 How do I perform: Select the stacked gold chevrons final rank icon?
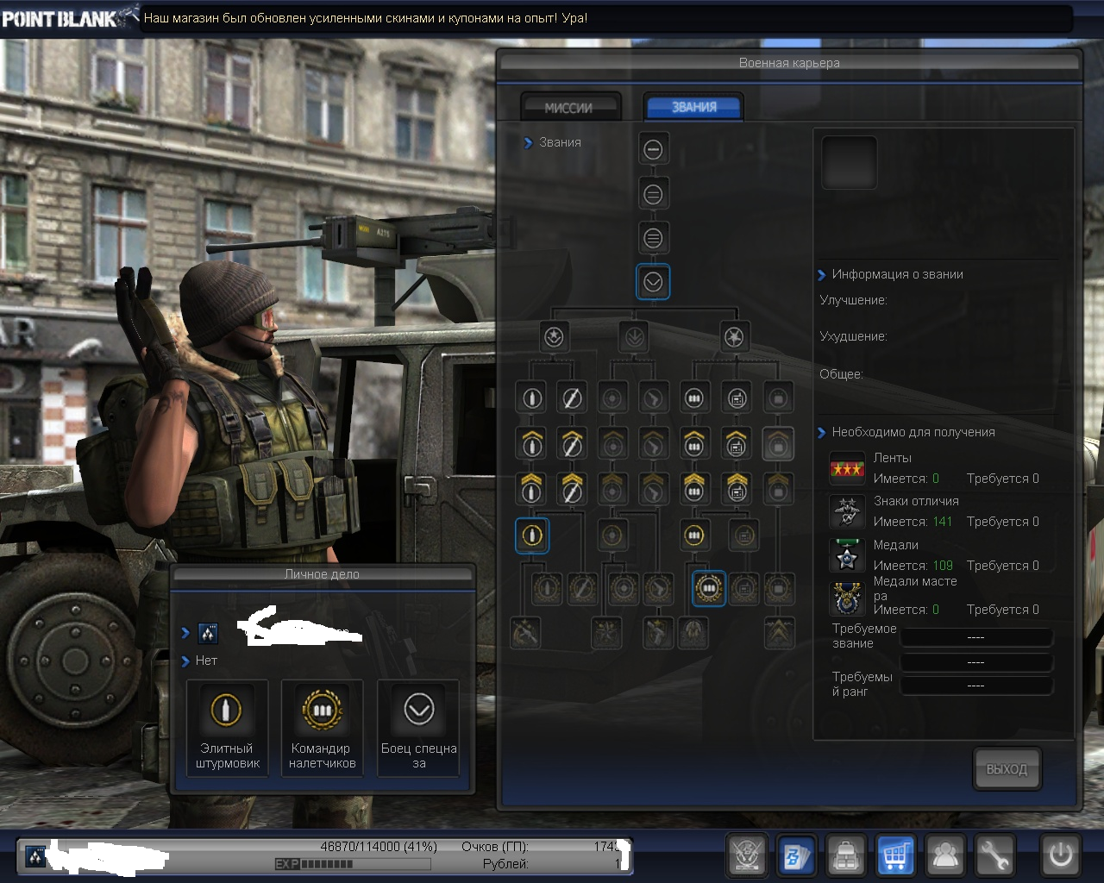779,634
